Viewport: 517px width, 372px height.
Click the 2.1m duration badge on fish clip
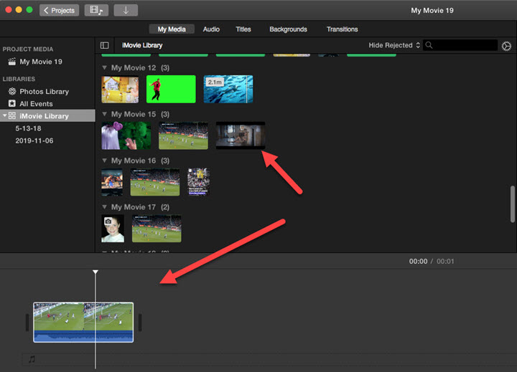(x=215, y=82)
